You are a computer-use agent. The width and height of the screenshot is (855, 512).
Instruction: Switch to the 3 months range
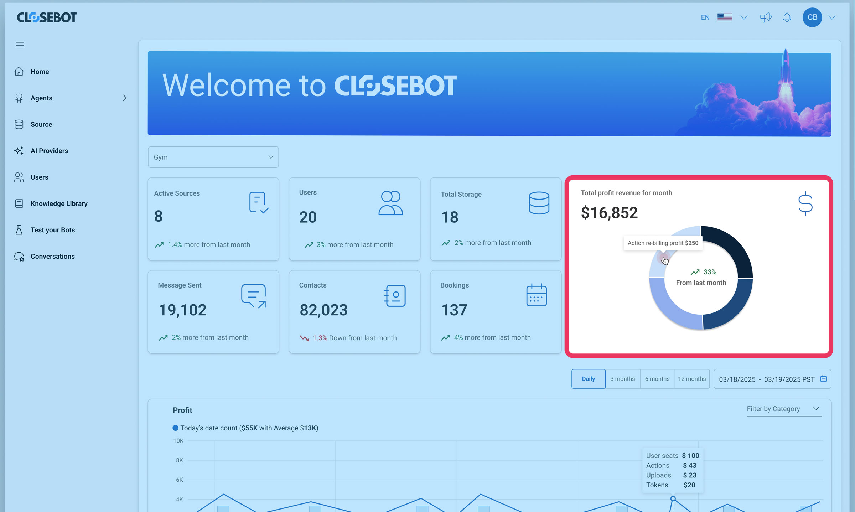(x=622, y=379)
